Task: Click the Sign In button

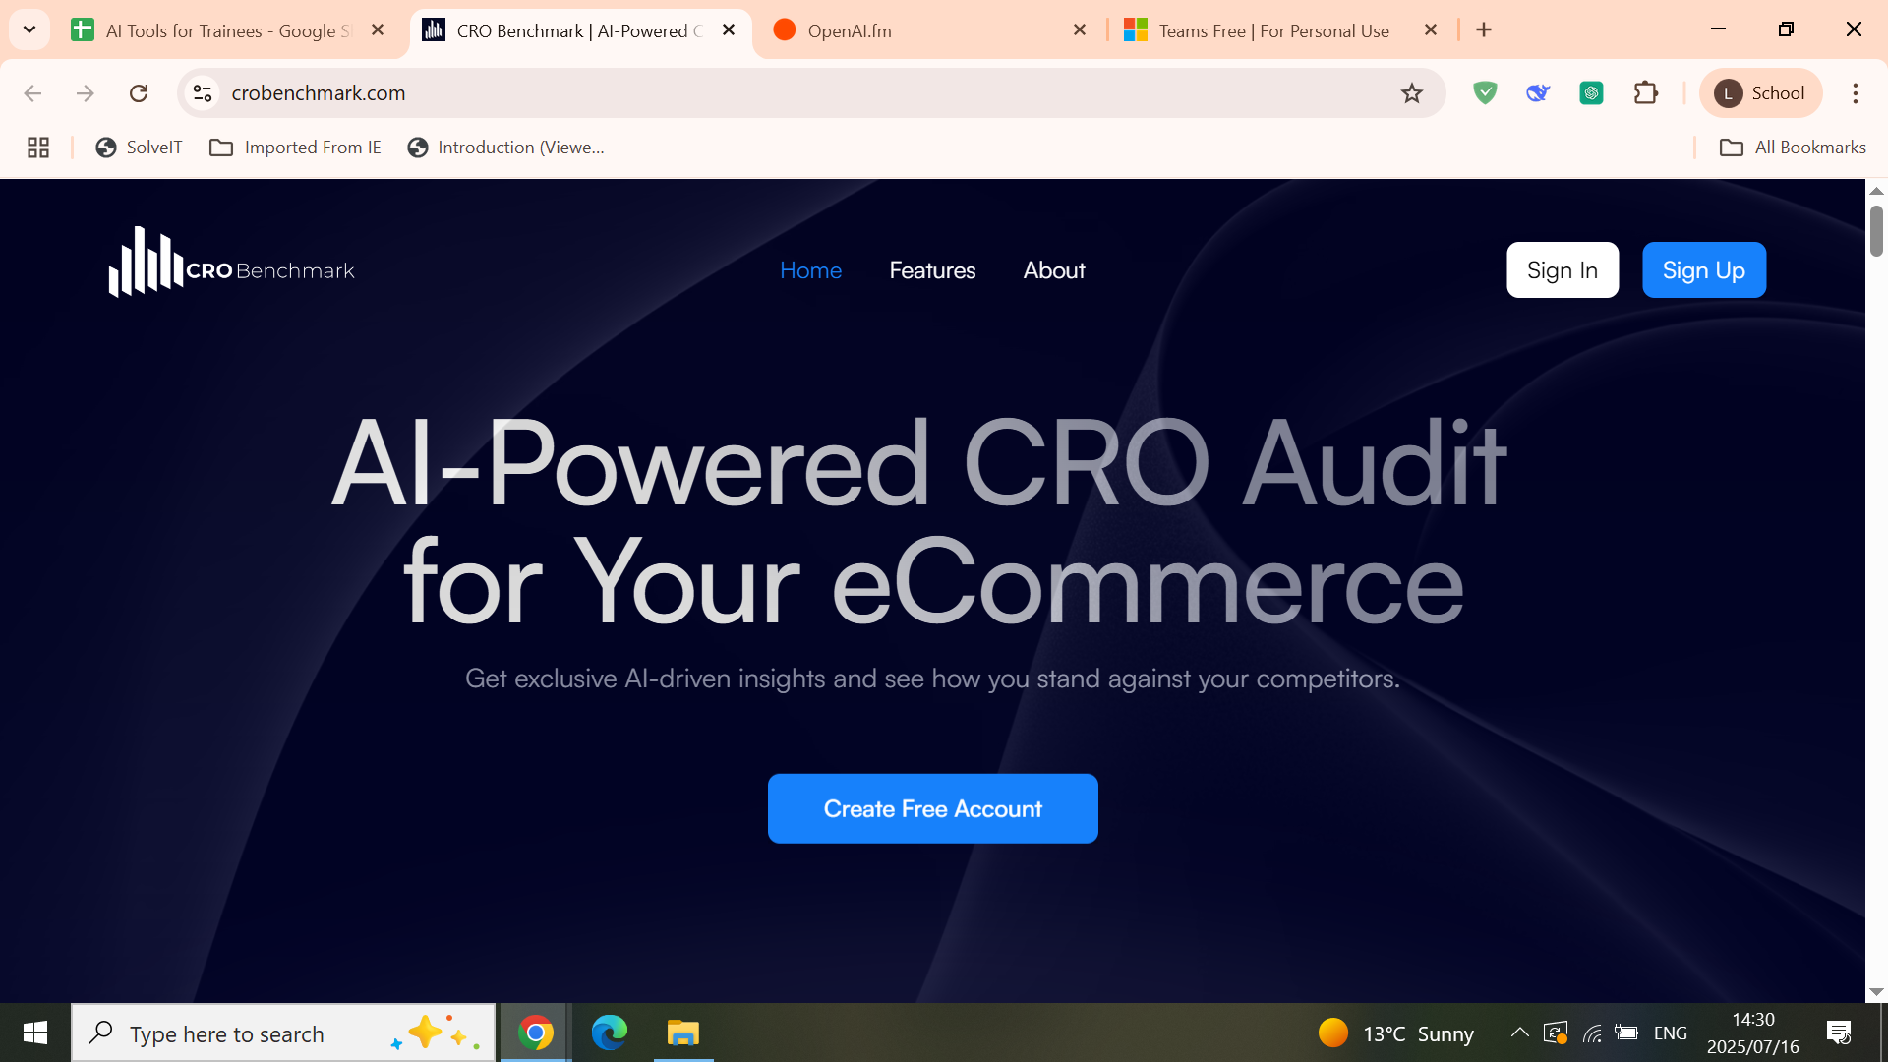Action: pos(1563,269)
